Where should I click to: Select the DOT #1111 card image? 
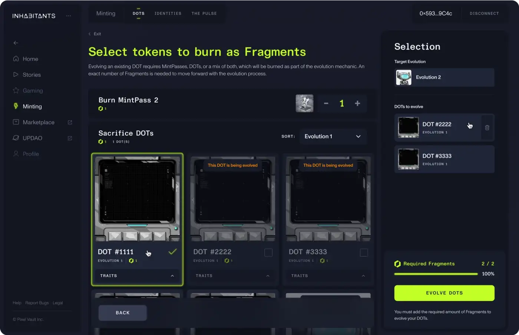137,199
